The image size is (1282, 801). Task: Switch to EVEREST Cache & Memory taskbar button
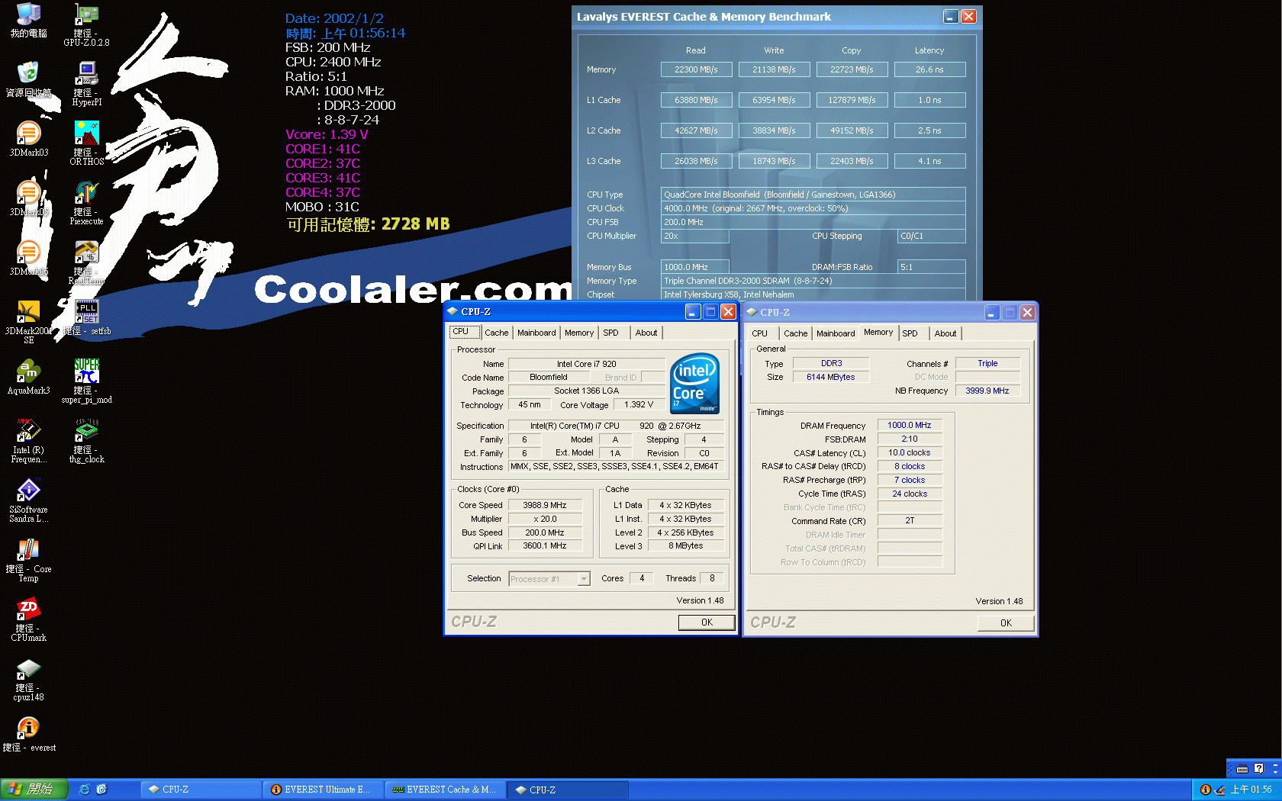point(446,790)
